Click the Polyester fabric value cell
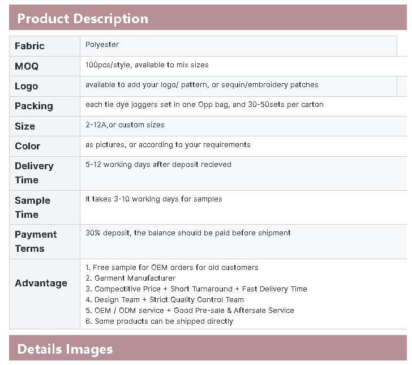Image resolution: width=412 pixels, height=365 pixels. click(102, 45)
